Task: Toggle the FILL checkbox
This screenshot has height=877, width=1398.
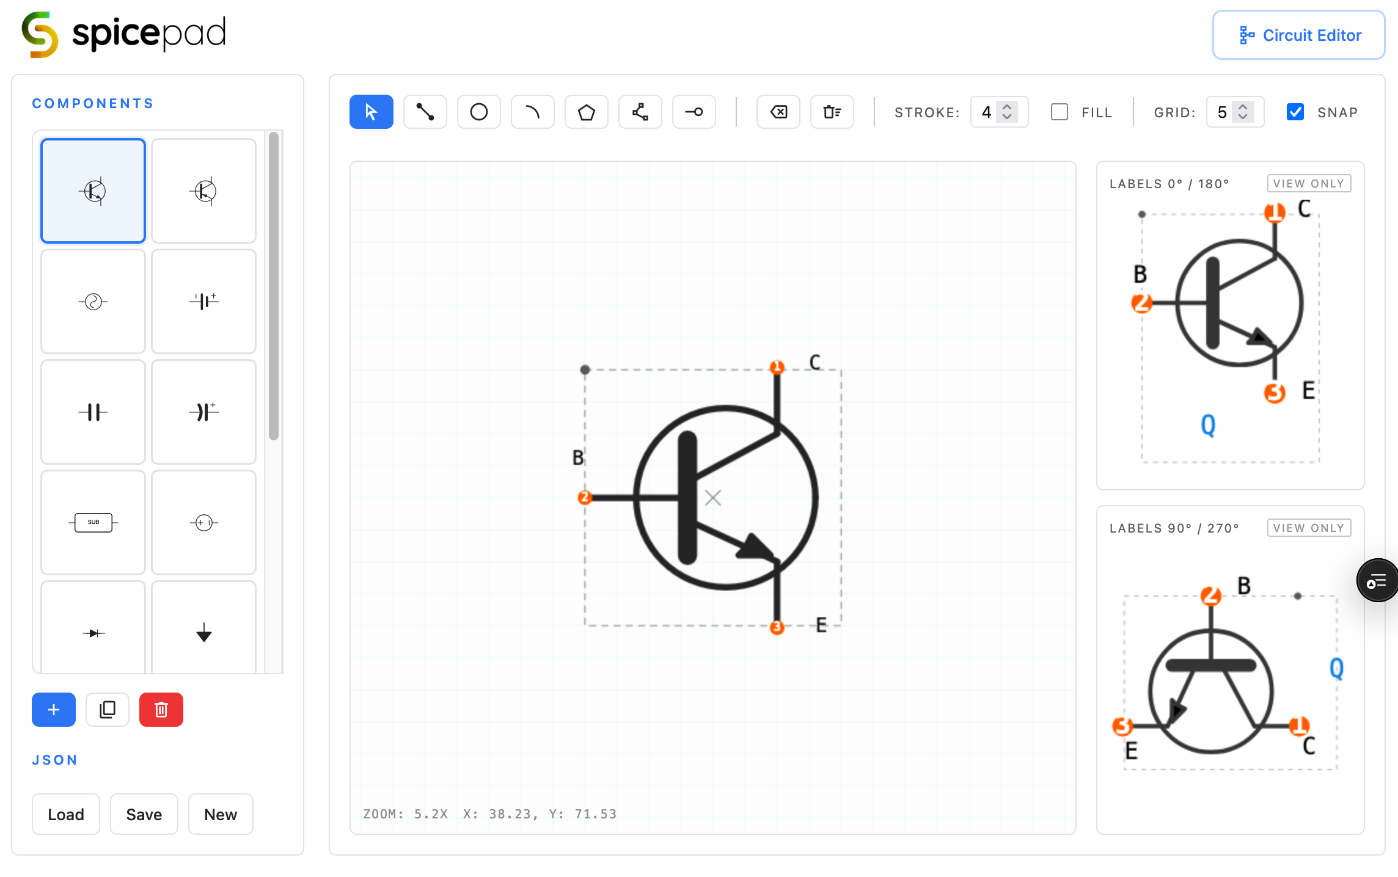Action: 1059,112
